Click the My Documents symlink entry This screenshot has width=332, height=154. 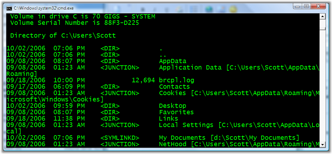(229, 138)
